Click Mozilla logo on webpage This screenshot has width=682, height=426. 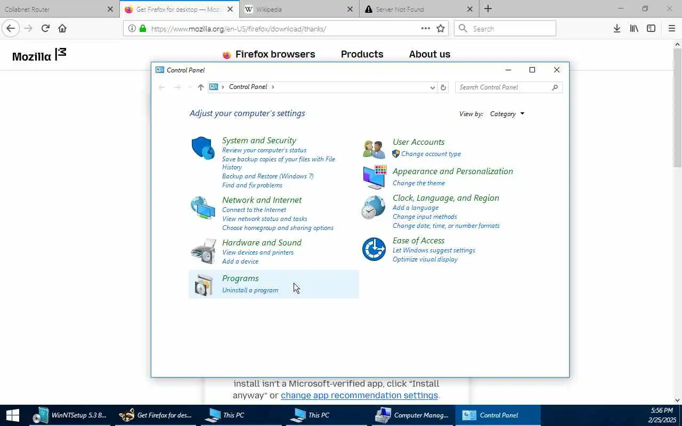tap(39, 55)
